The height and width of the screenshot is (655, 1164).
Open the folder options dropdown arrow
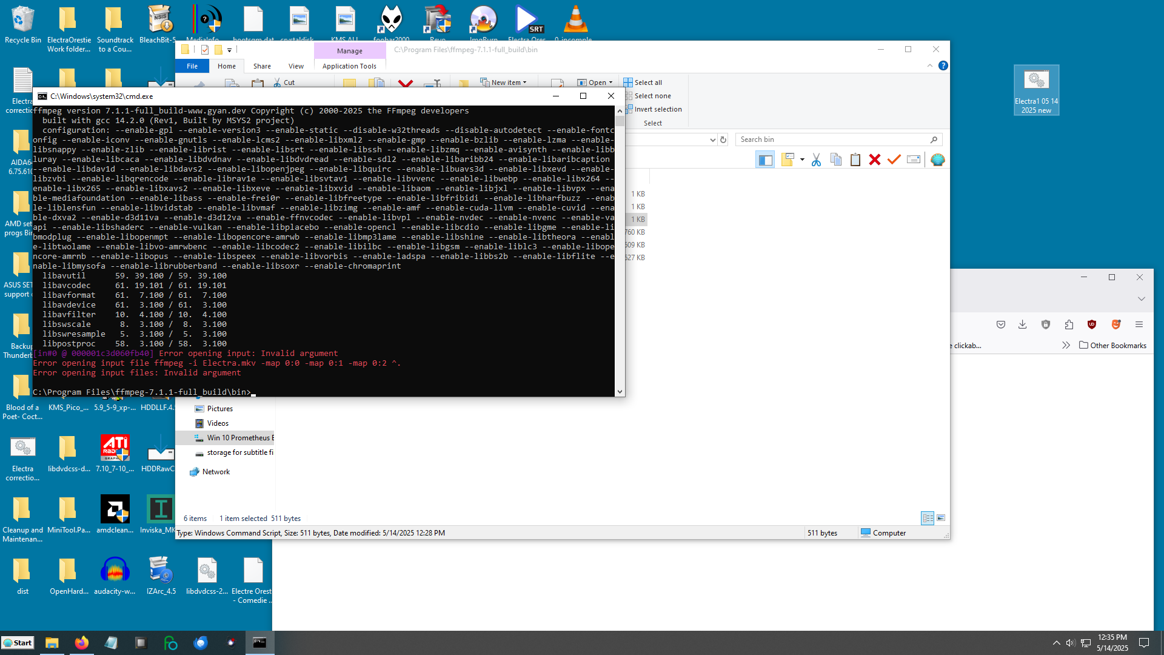point(802,160)
